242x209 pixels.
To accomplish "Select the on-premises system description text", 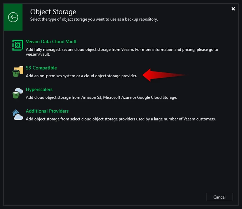I will point(82,76).
